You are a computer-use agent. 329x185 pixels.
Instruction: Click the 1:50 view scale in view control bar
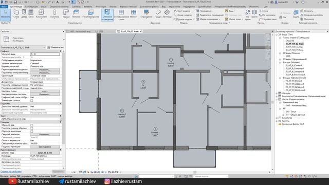[73, 172]
